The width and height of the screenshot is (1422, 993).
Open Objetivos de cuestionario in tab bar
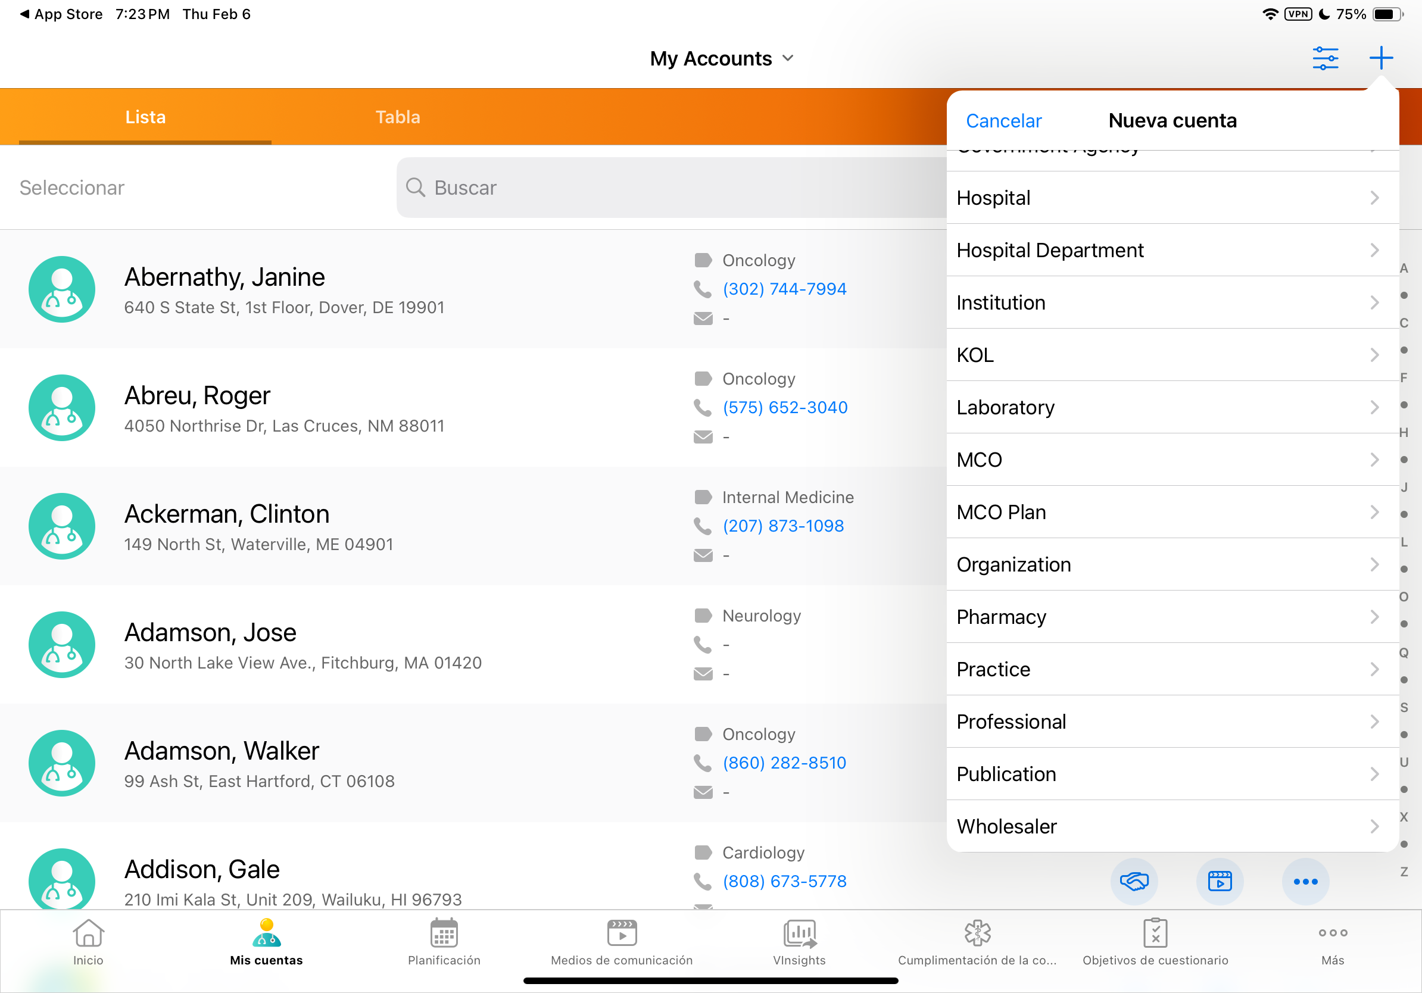[x=1155, y=942]
